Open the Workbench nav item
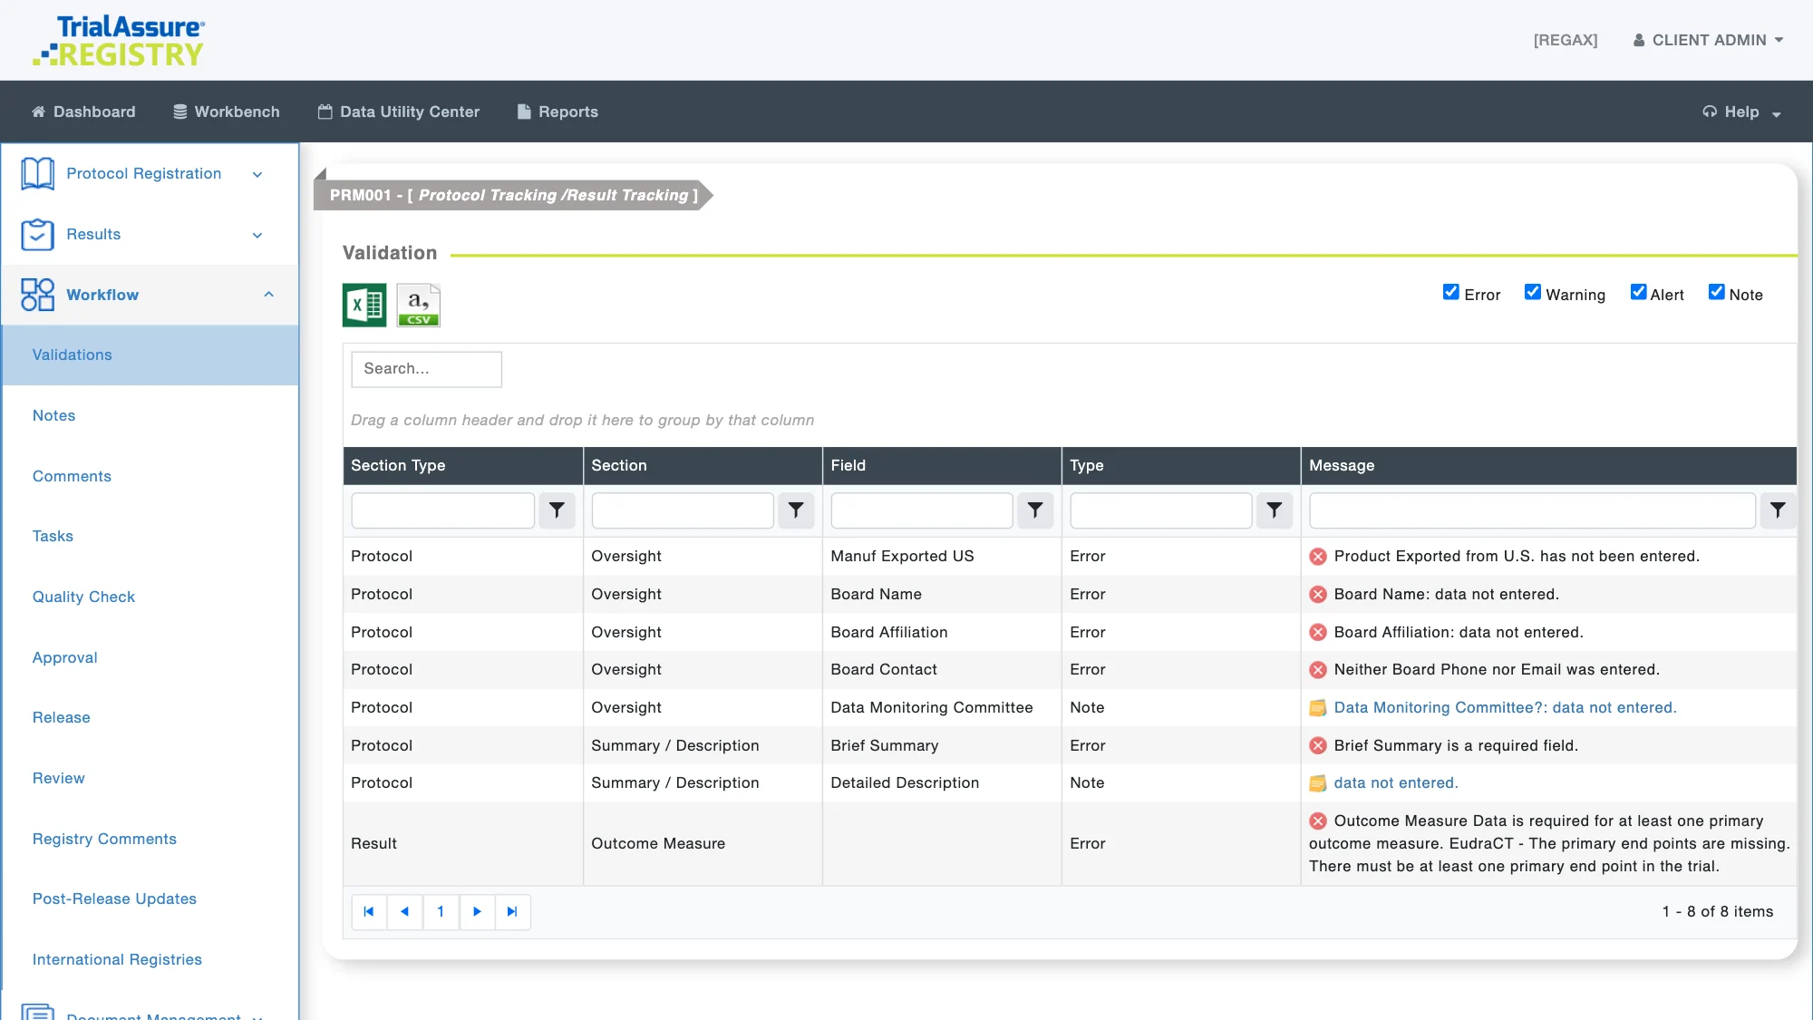The height and width of the screenshot is (1020, 1813). (227, 112)
